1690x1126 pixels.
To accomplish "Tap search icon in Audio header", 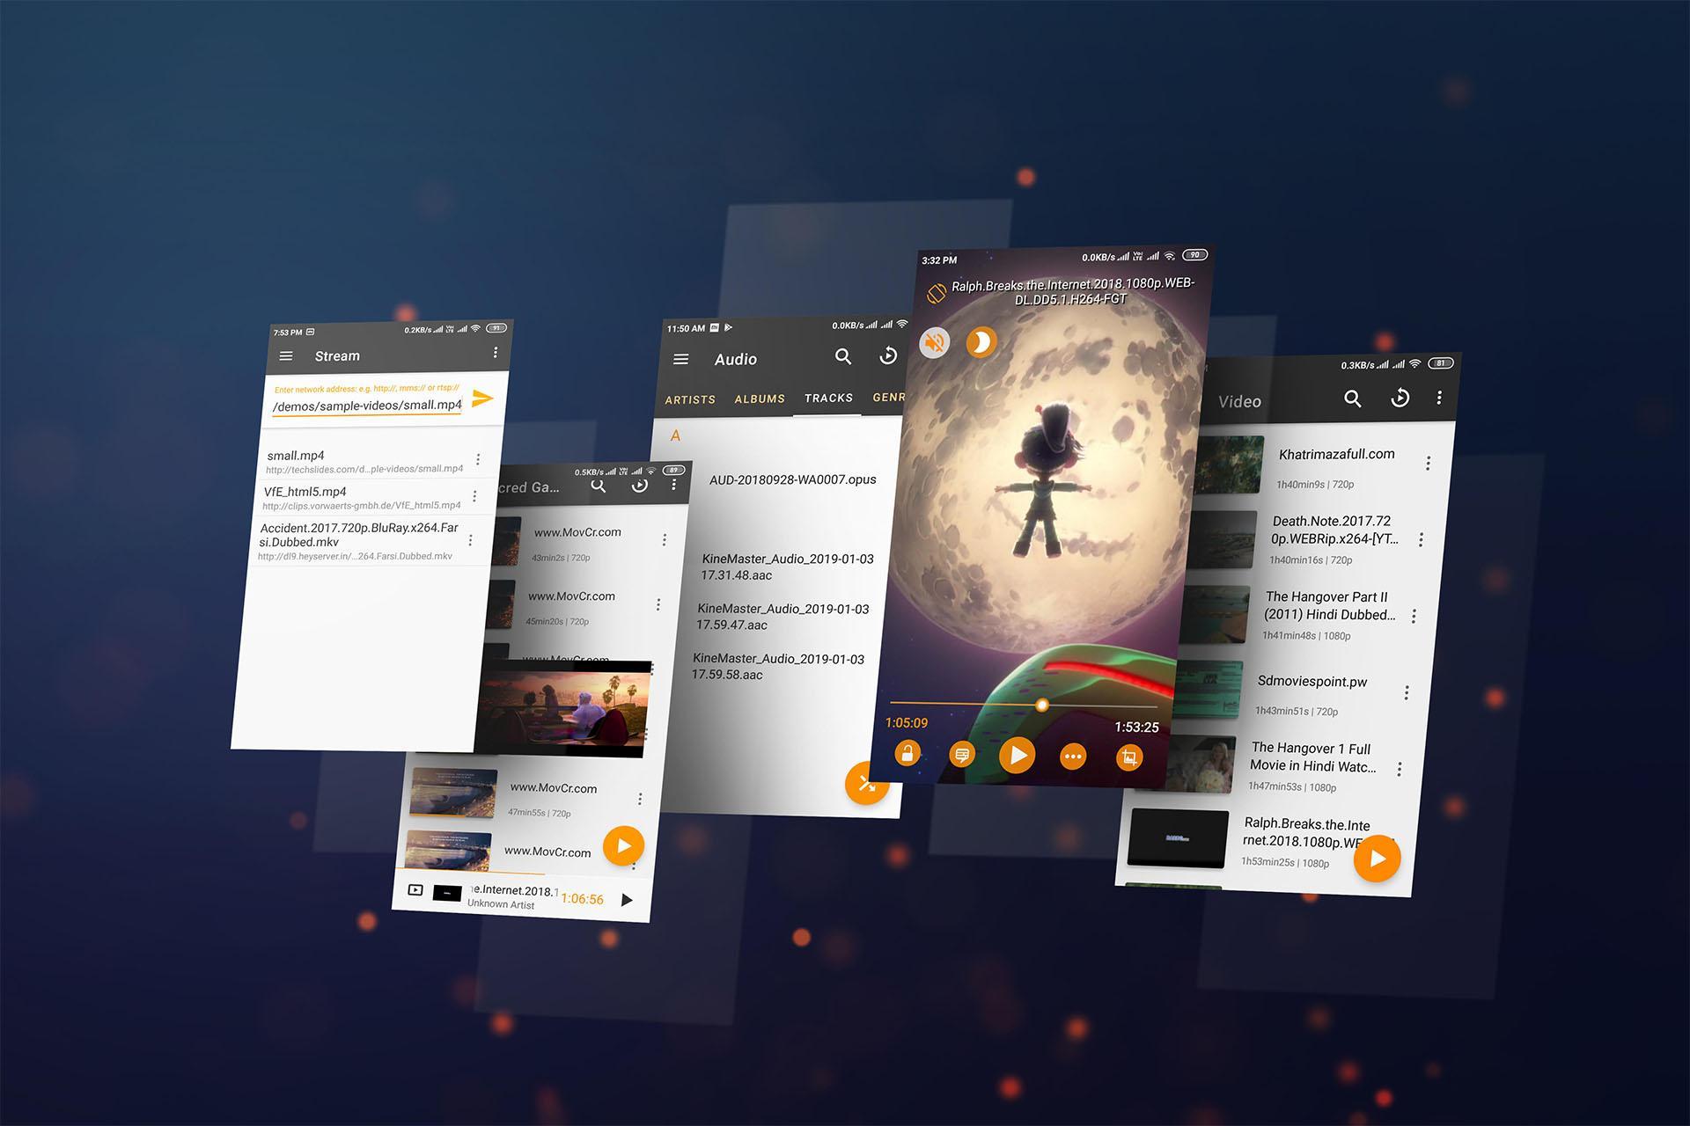I will point(843,356).
